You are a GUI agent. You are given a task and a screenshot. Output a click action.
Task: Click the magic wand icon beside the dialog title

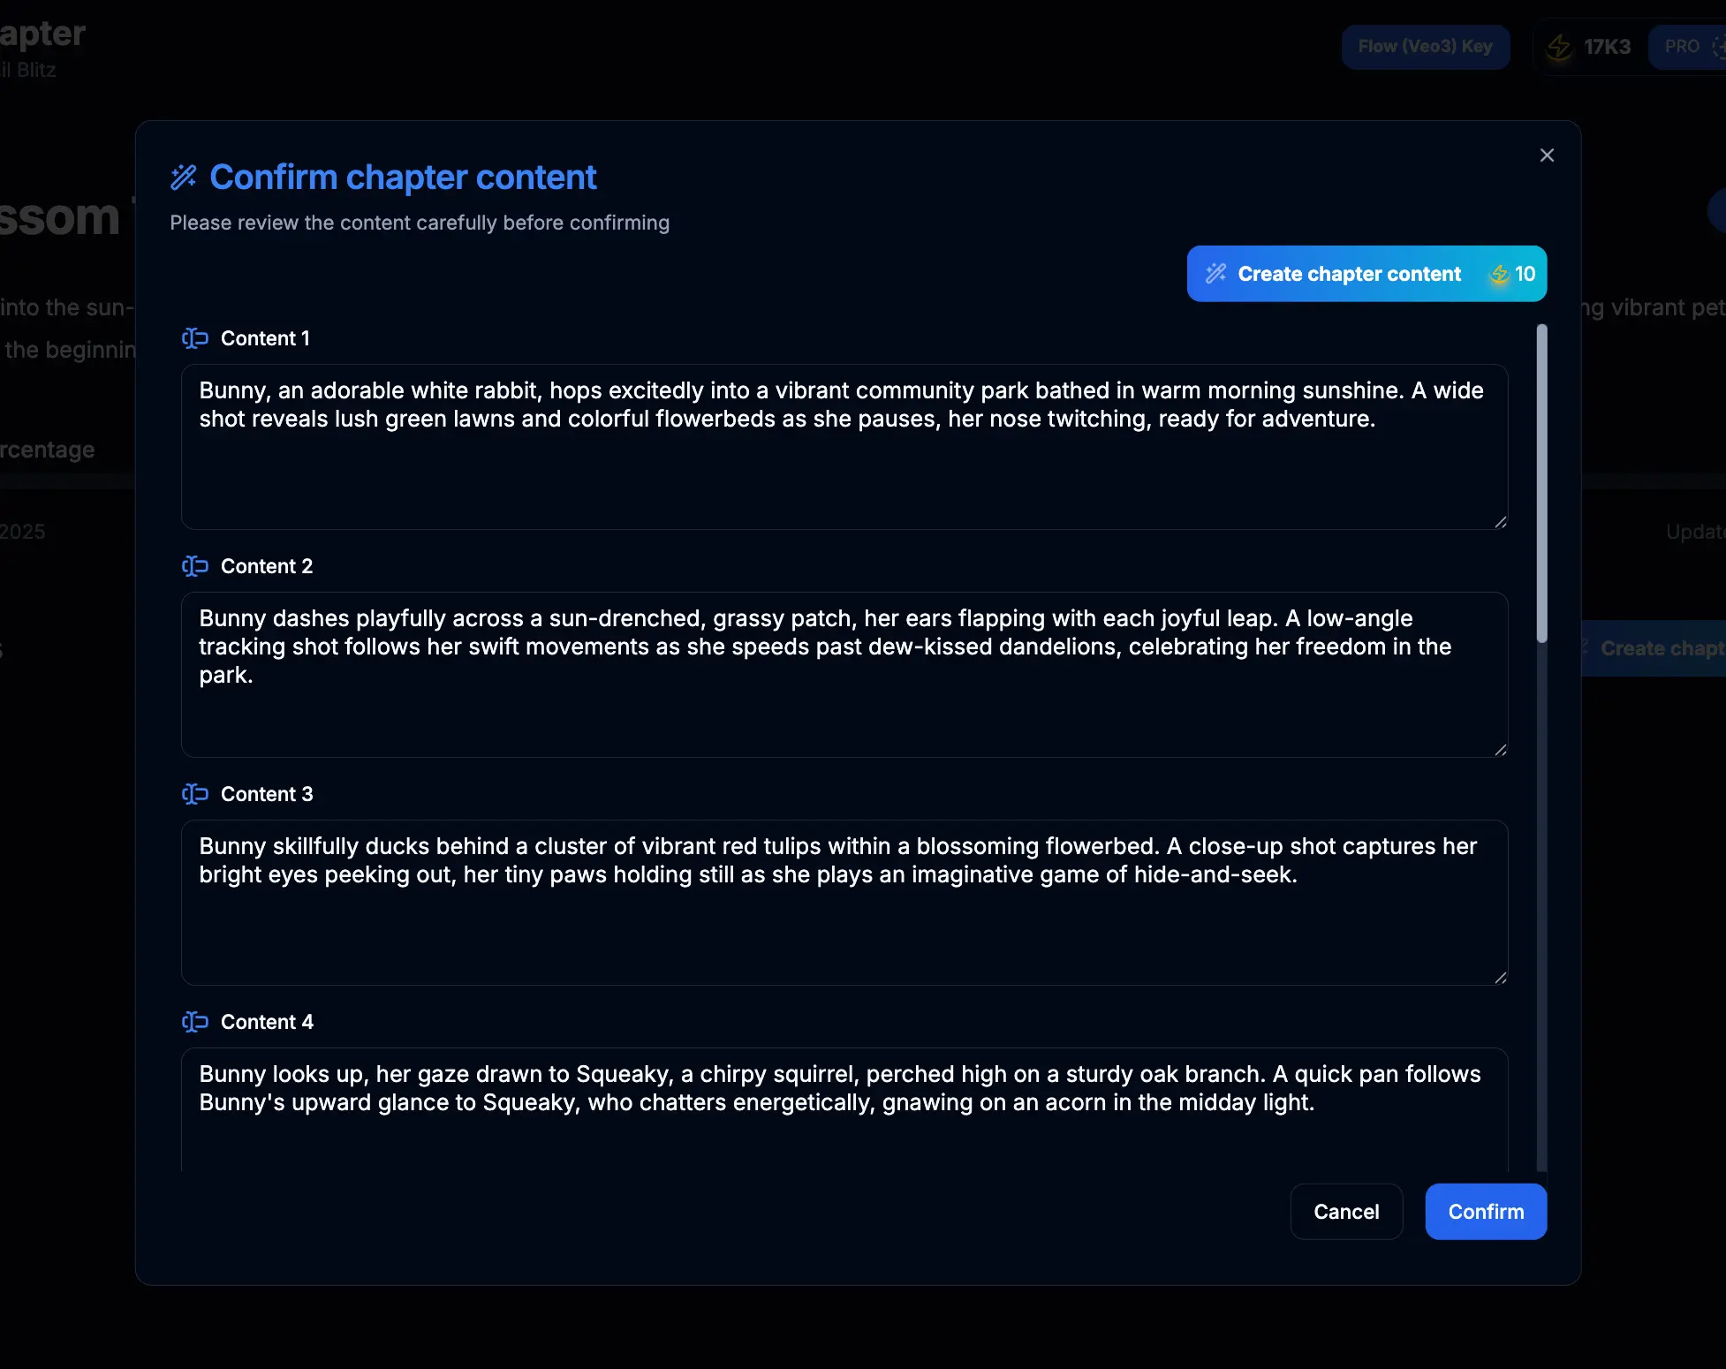coord(184,178)
